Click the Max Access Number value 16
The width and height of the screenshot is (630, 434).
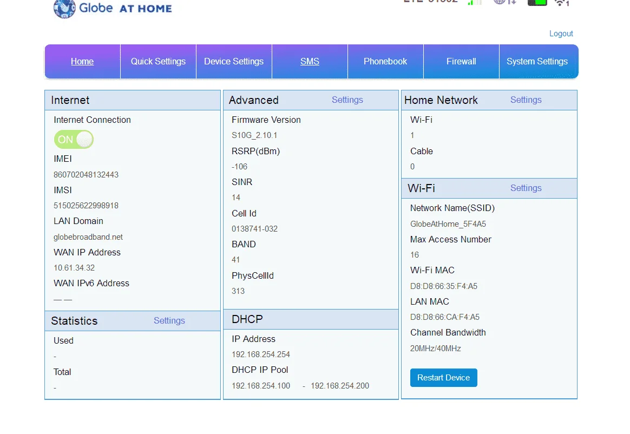click(415, 255)
